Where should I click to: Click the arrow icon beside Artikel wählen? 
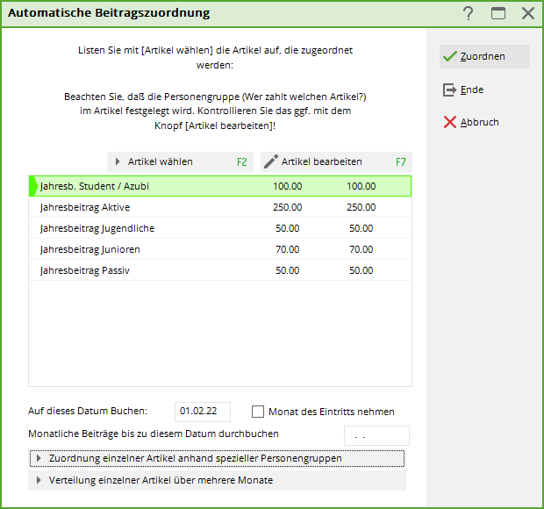click(118, 161)
